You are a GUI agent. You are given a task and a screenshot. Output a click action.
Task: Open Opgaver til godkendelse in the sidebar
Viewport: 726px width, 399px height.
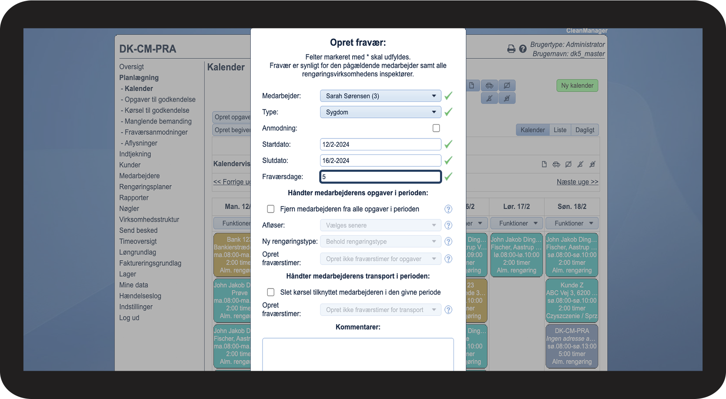[x=160, y=99]
